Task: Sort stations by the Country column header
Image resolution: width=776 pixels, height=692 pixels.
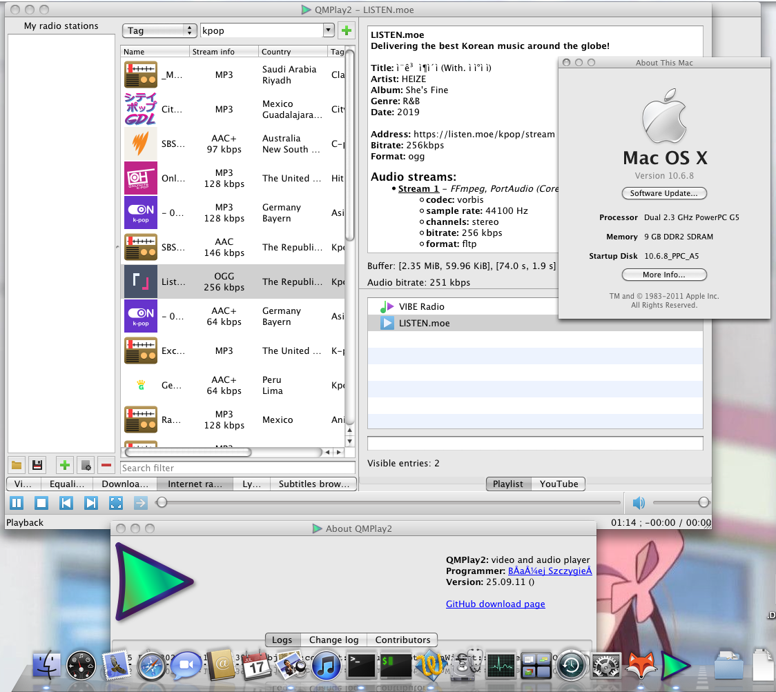Action: pos(293,52)
